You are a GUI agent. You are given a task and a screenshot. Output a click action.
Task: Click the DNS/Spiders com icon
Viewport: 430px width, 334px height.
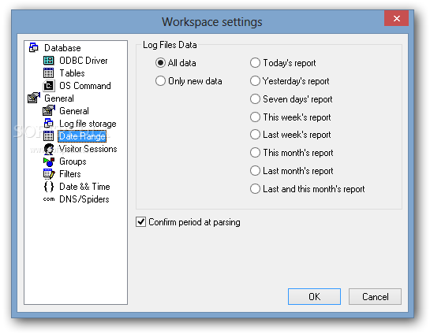(x=49, y=199)
